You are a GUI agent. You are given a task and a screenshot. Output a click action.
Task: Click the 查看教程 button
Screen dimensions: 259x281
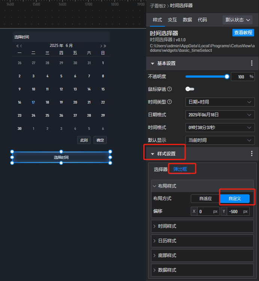pyautogui.click(x=243, y=33)
